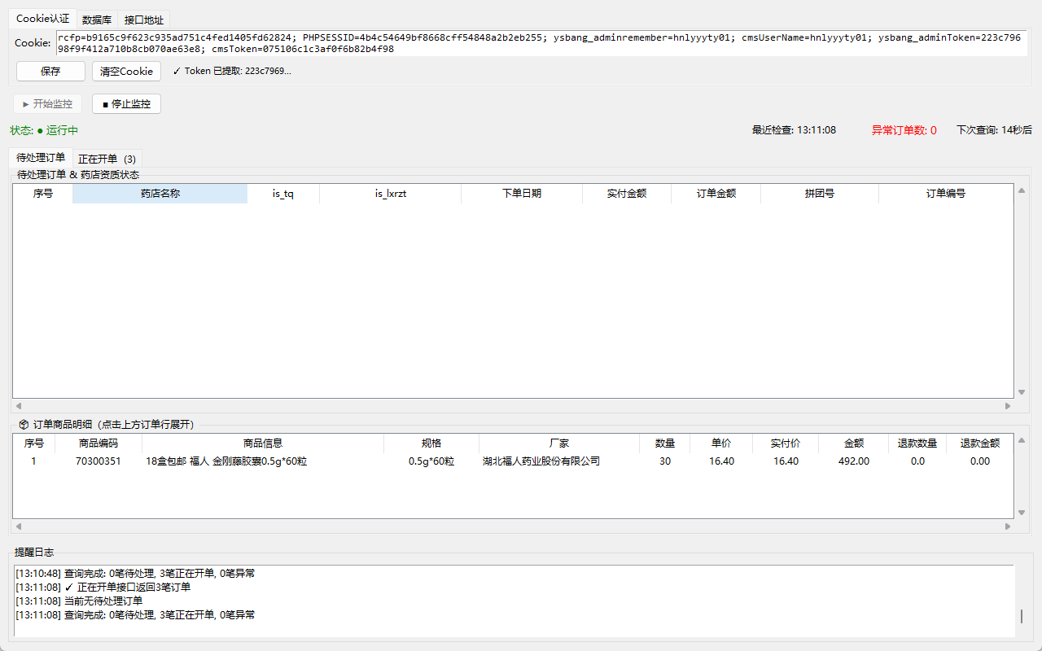Screen dimensions: 1042x651
Task: Select product code 70300351 cell
Action: point(99,461)
